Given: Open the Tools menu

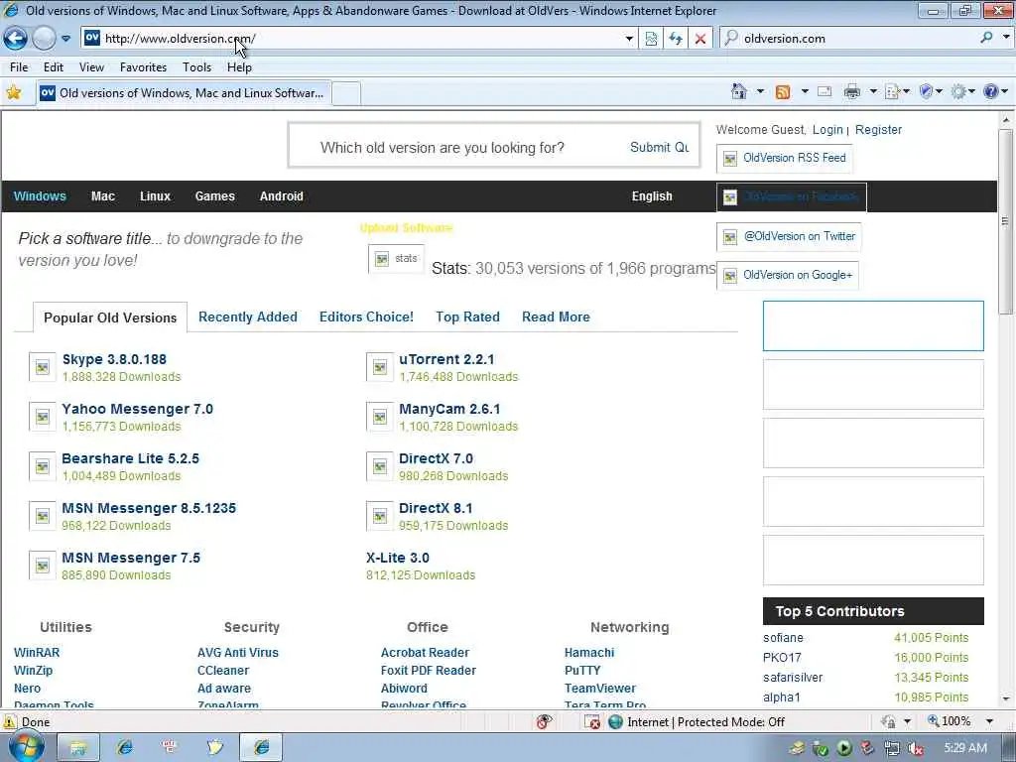Looking at the screenshot, I should (x=196, y=67).
